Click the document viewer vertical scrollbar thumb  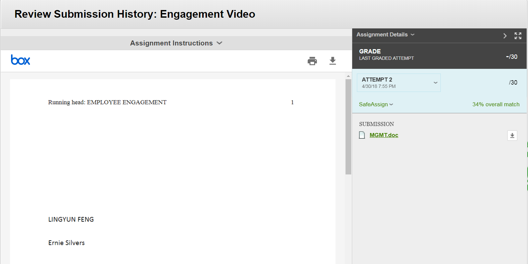pos(348,127)
